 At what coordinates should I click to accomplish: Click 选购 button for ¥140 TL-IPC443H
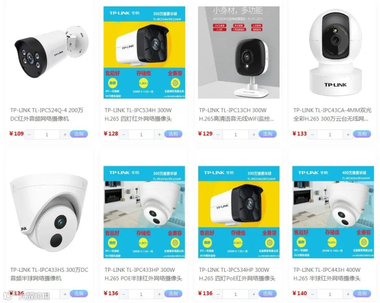pyautogui.click(x=362, y=294)
